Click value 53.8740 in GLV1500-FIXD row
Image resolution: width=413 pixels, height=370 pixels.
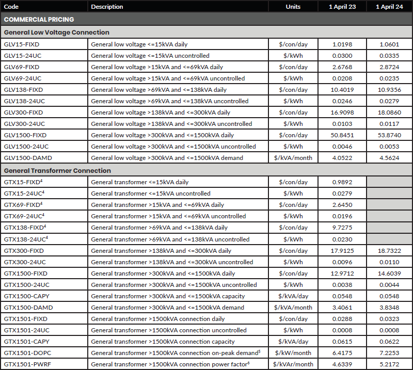[x=389, y=135]
